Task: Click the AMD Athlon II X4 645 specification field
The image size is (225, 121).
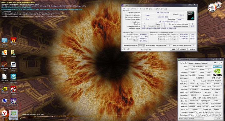Action: 168,22
